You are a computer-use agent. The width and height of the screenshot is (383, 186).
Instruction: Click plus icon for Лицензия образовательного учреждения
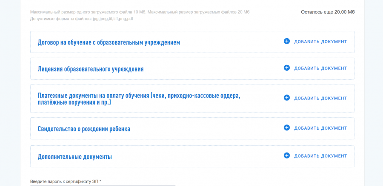click(286, 68)
